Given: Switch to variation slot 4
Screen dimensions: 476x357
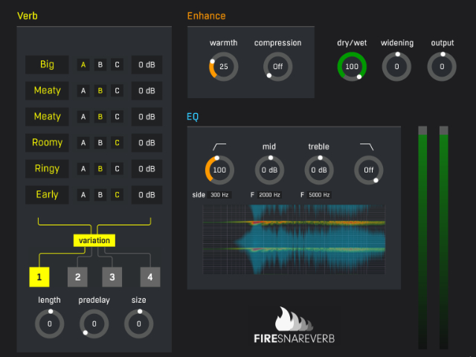Looking at the screenshot, I should click(150, 277).
